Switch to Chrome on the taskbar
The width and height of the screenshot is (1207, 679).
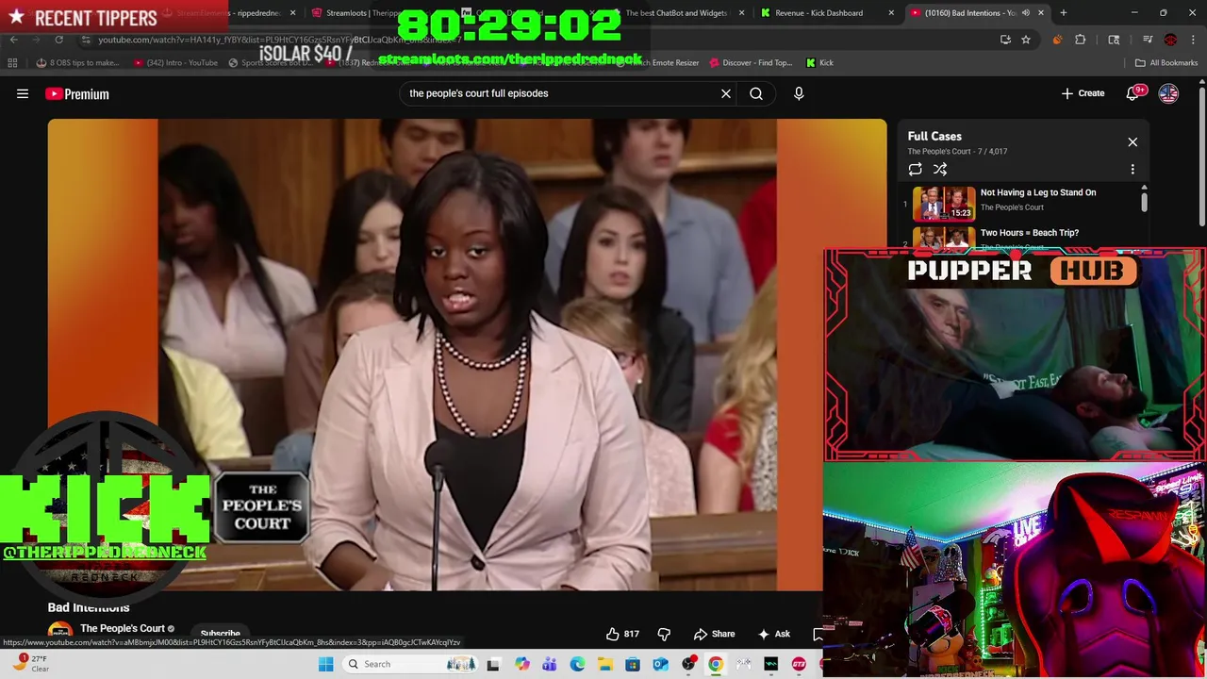716,664
